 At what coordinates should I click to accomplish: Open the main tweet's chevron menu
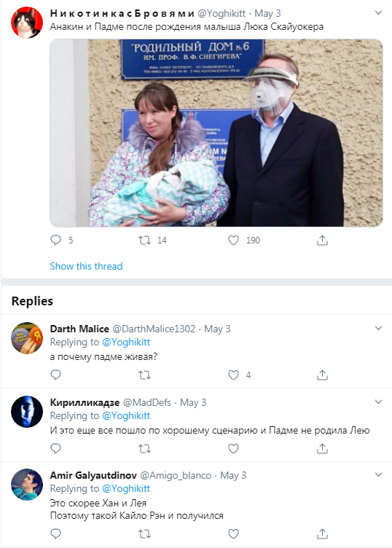(x=378, y=13)
